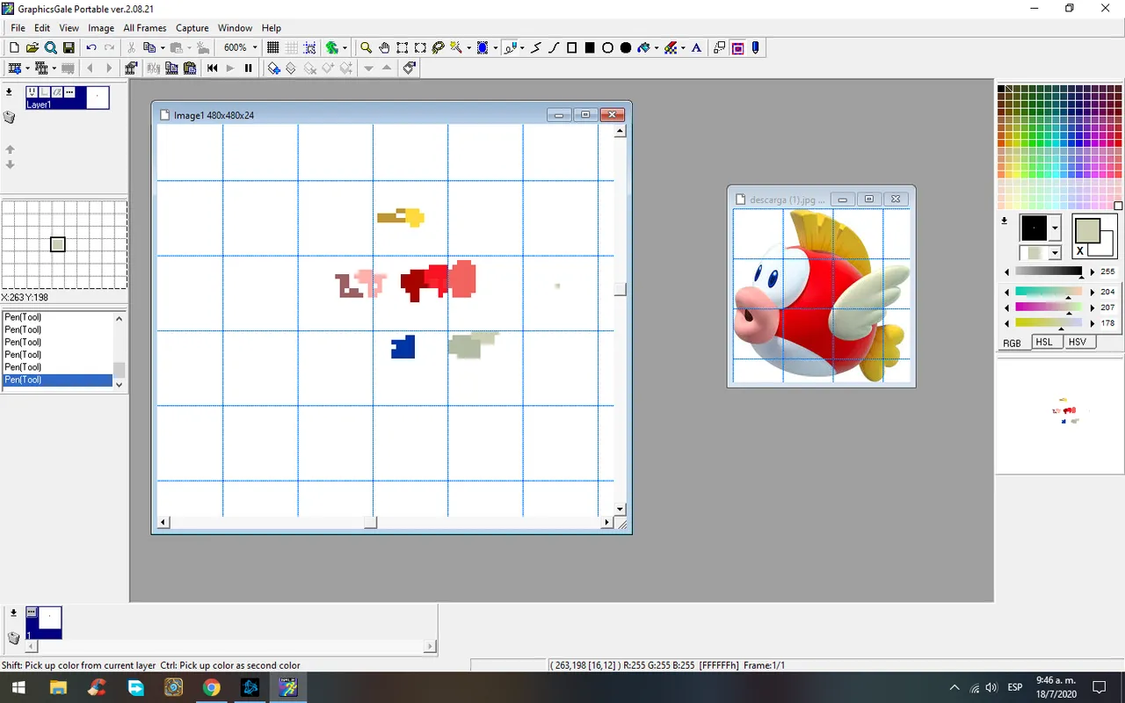
Task: Select the hand scroll tool
Action: pos(384,47)
